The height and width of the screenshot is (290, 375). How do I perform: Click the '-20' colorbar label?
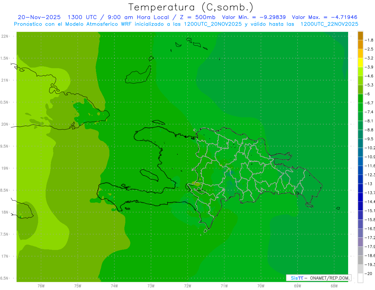pyautogui.click(x=368, y=273)
